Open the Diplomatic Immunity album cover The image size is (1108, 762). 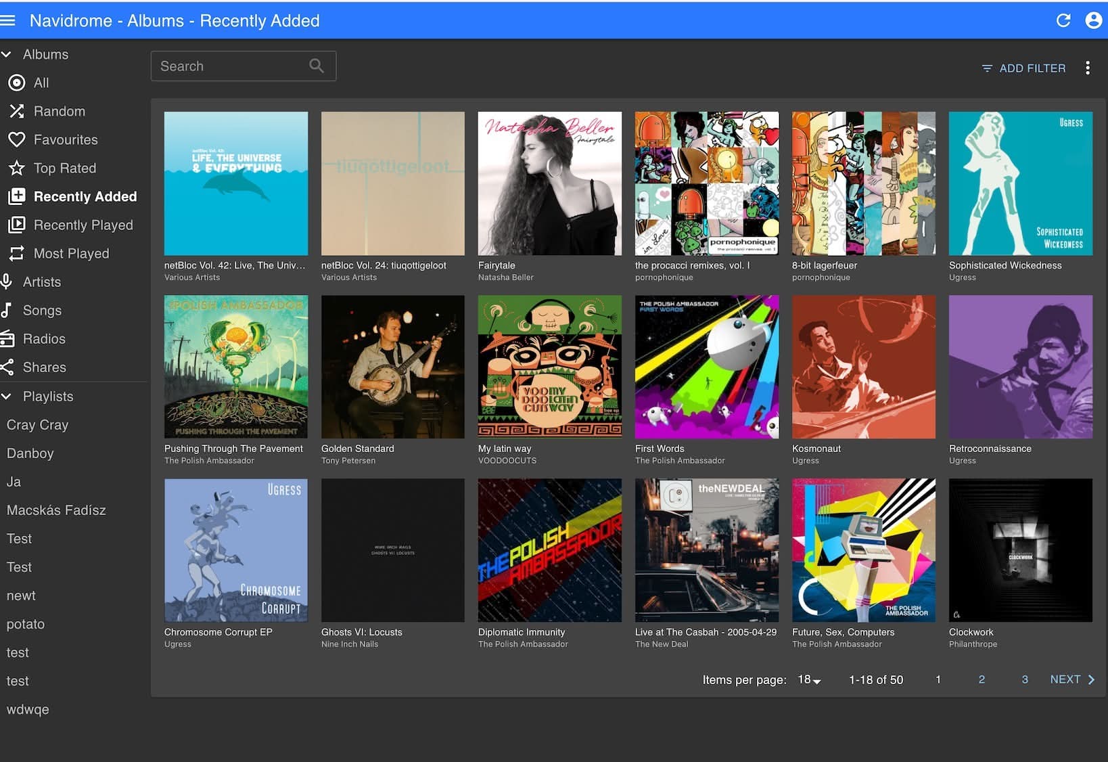[550, 550]
